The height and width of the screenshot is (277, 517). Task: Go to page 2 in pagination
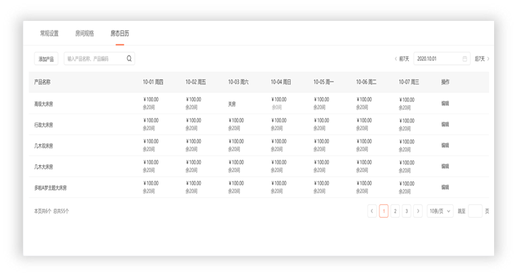pyautogui.click(x=395, y=211)
